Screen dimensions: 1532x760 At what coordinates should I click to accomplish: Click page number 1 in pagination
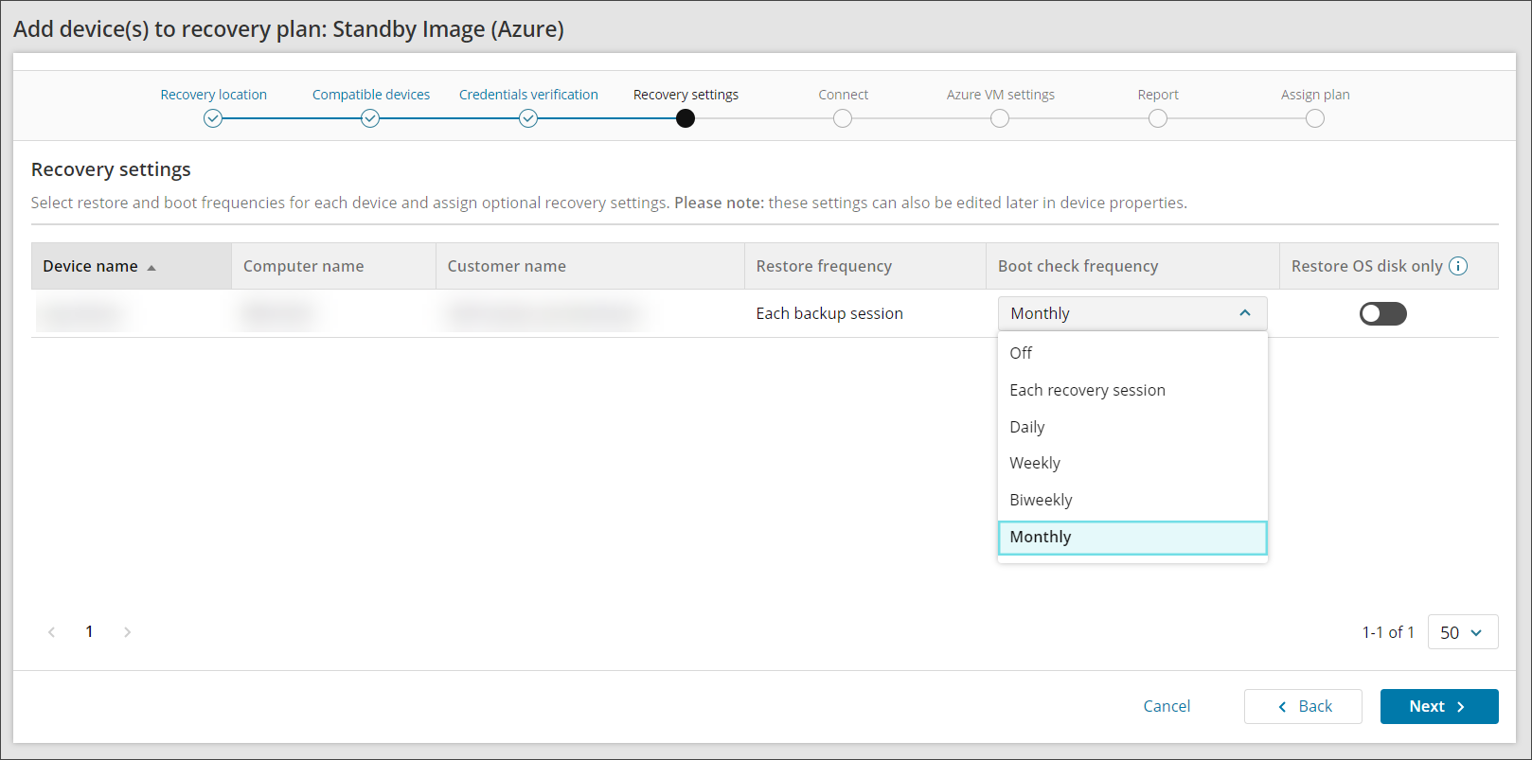tap(89, 631)
